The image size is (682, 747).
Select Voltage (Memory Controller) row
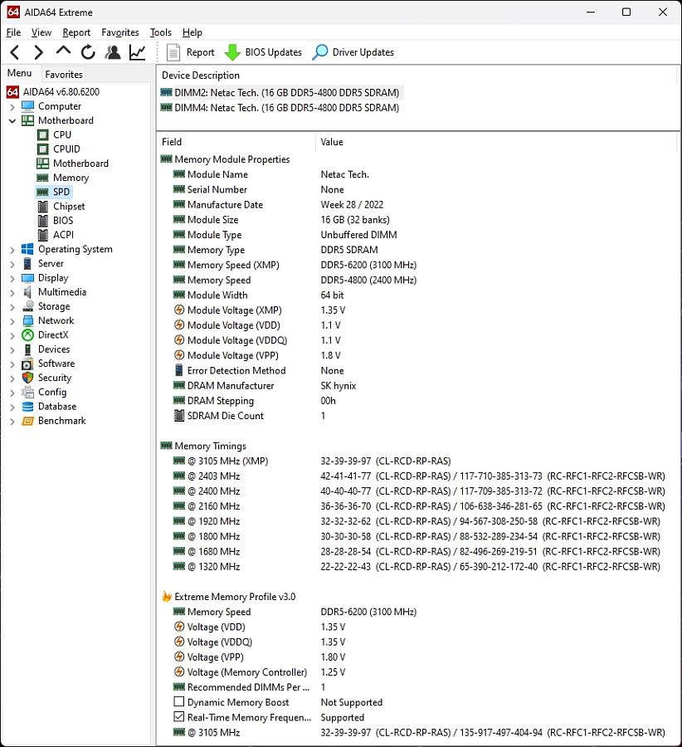coord(417,671)
